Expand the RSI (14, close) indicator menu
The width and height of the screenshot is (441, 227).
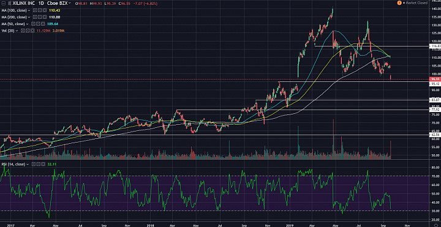click(x=28, y=164)
